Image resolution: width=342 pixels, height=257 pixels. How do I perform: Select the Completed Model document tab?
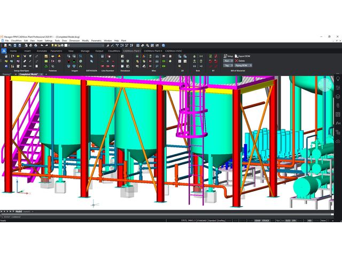coord(30,74)
